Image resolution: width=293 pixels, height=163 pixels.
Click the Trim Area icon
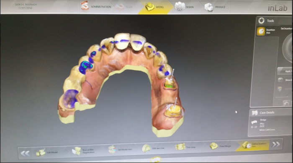(x=180, y=147)
